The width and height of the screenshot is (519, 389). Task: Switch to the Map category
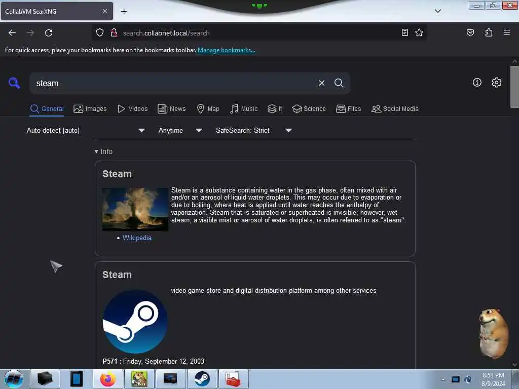(x=208, y=109)
